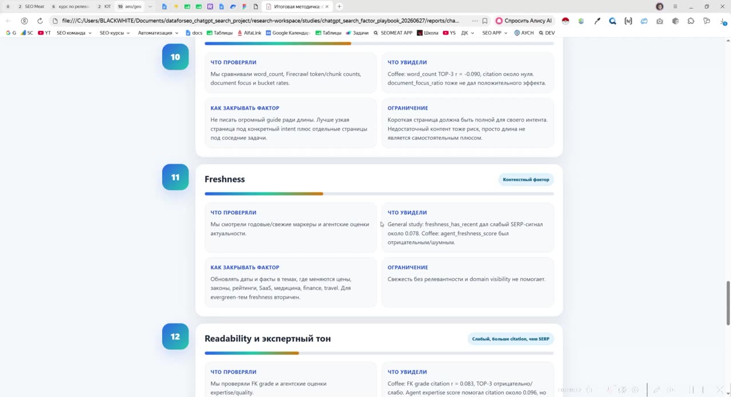Click the Freshness progress bar

379,194
